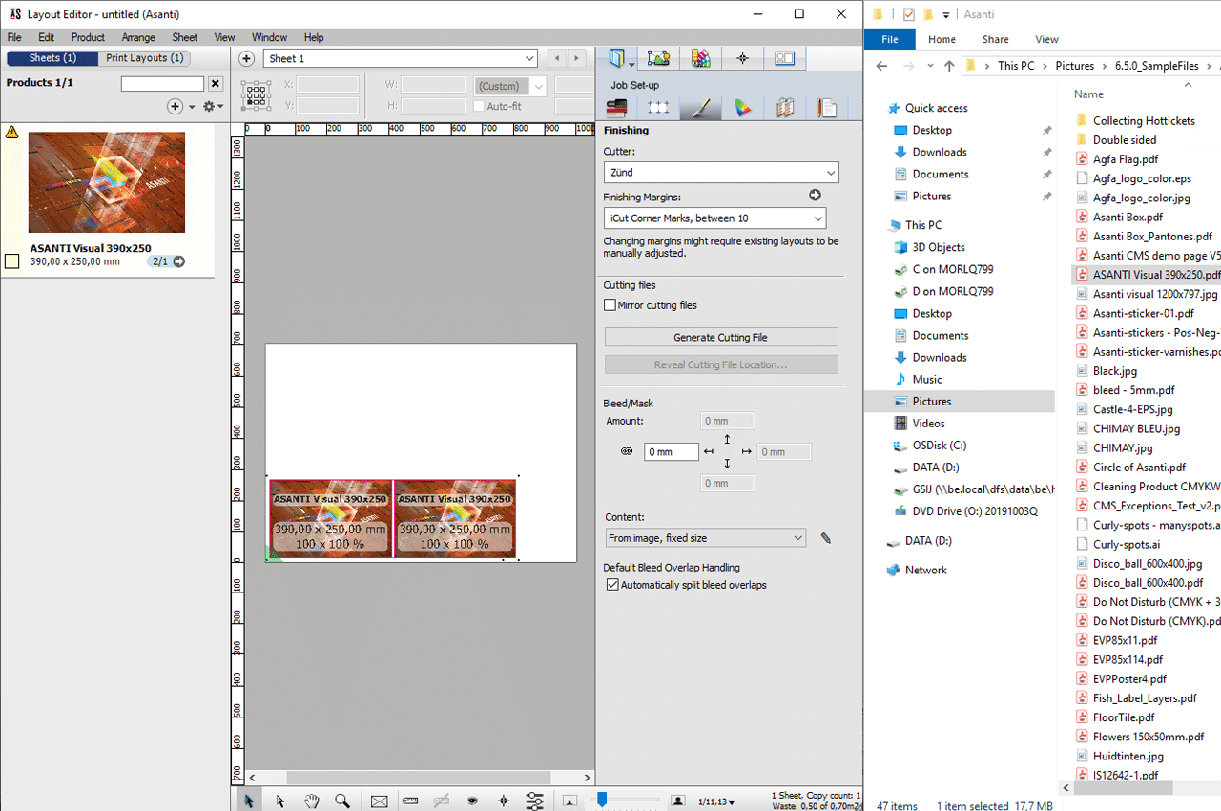Open the Sheet 1 dropdown

pos(401,59)
